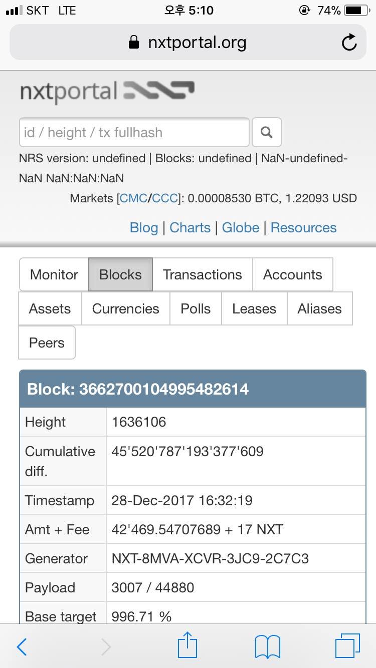Open the Currencies tab
The width and height of the screenshot is (376, 668).
tap(125, 308)
